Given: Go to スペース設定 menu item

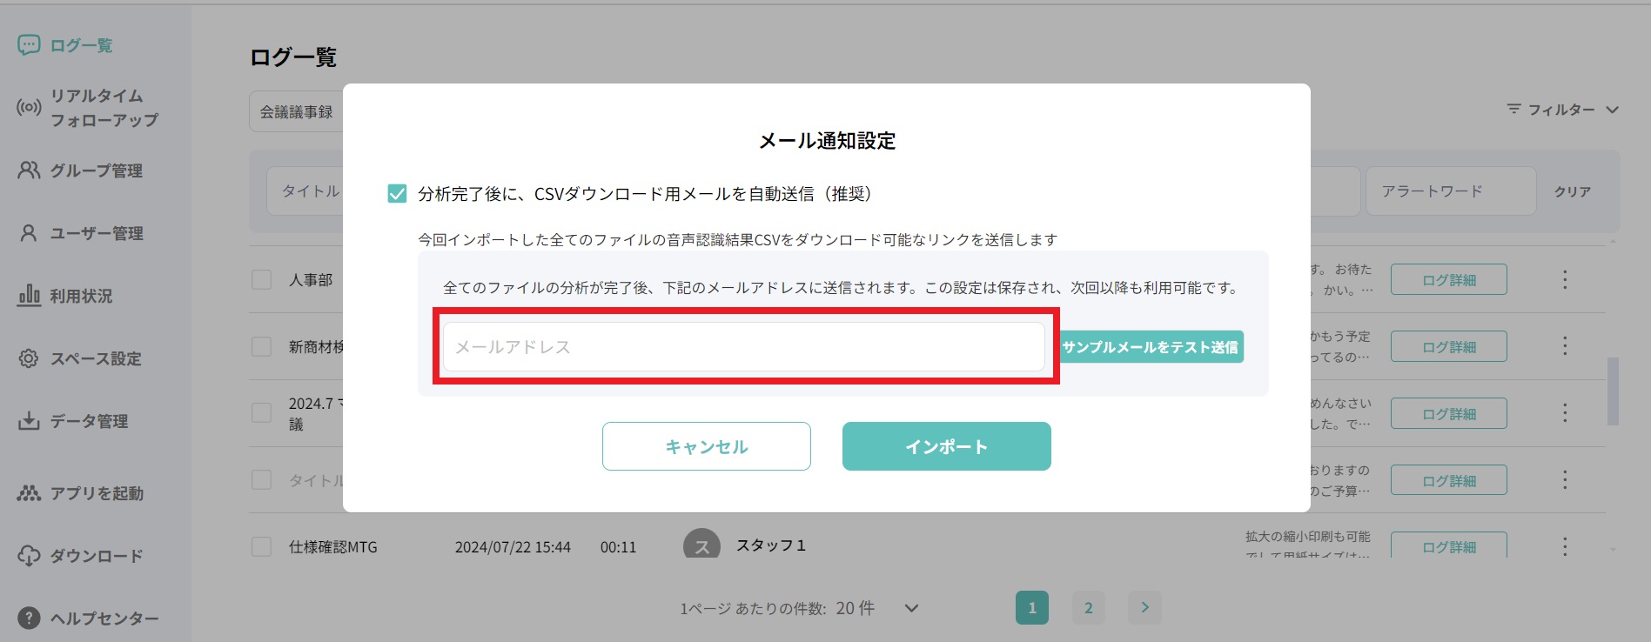Looking at the screenshot, I should coord(96,358).
